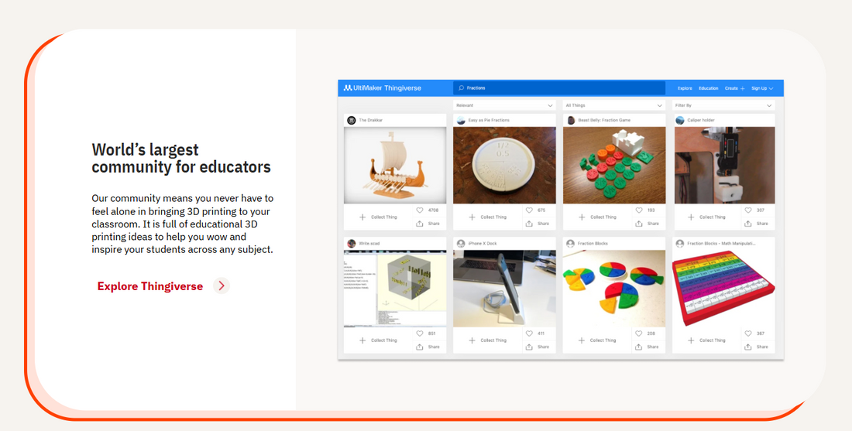Open iPhone X Dock thumbnail

504,289
